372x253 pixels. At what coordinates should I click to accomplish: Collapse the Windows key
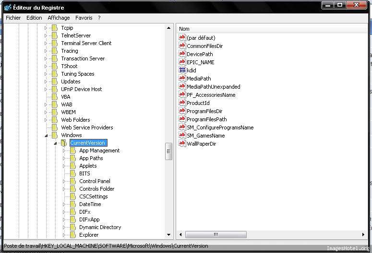pos(46,136)
